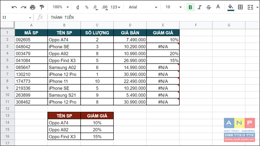The image size is (260, 146).
Task: Select row 16 header
Action: coord(7,136)
